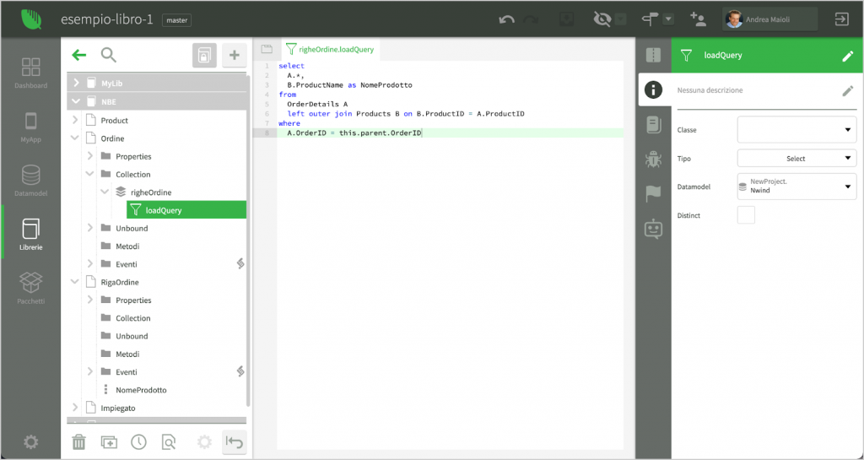This screenshot has width=864, height=460.
Task: Click the Nessuna descrizione text
Action: [710, 90]
